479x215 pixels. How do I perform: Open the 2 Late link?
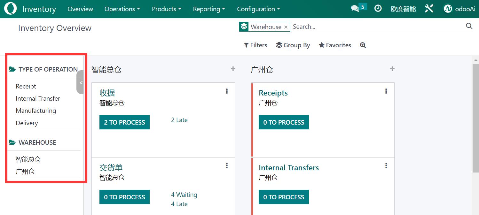coord(179,120)
